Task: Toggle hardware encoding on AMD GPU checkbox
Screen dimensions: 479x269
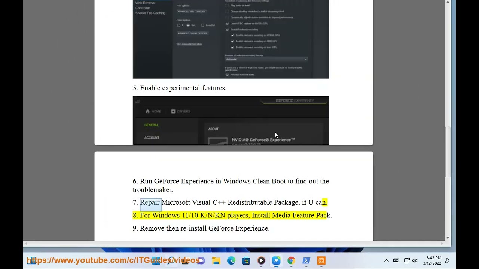Action: tap(232, 41)
